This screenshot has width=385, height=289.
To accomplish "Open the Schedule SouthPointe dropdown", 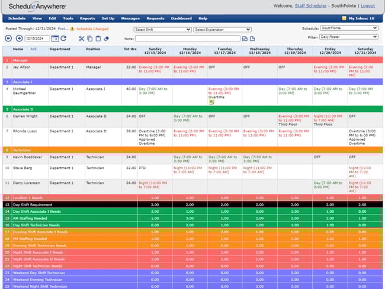I will coord(348,28).
